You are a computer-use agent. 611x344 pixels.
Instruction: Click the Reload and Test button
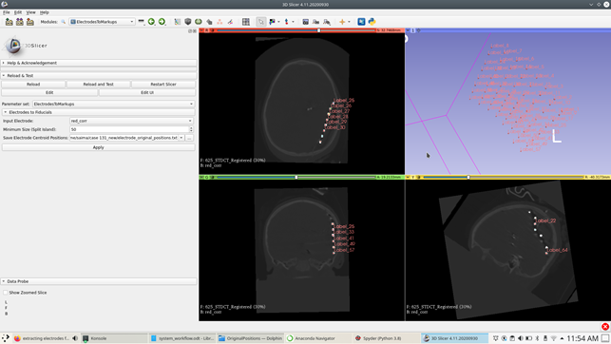[98, 85]
